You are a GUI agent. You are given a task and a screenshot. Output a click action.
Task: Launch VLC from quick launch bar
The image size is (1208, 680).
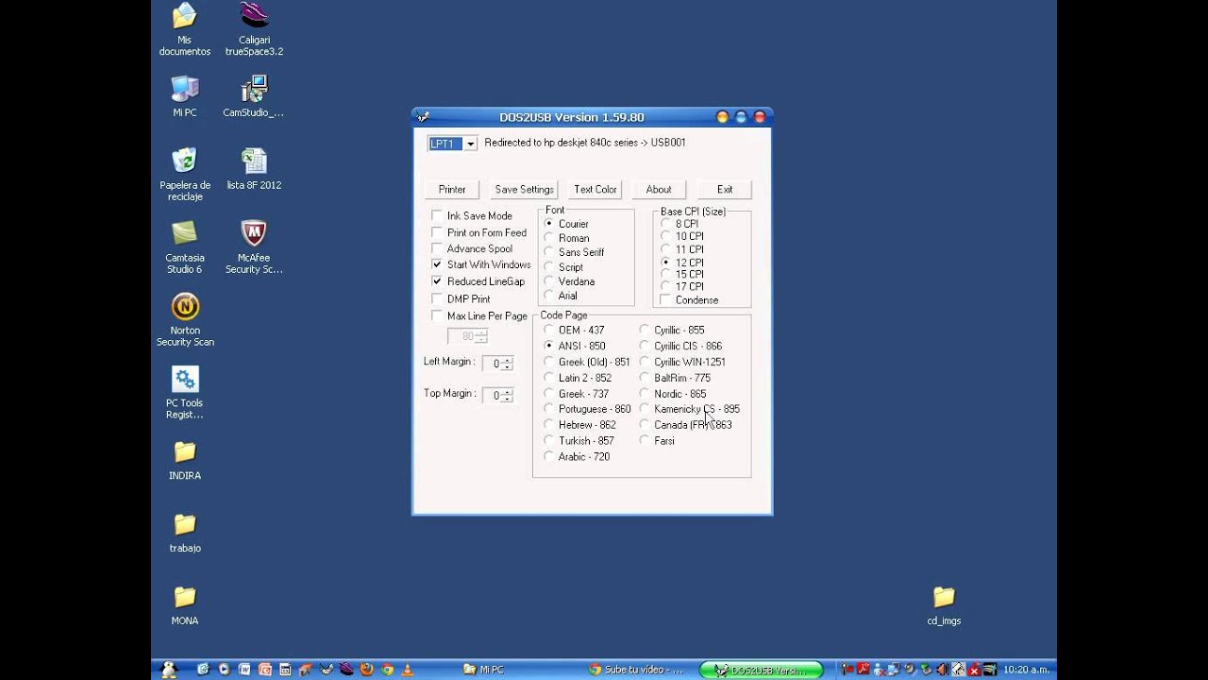coord(408,670)
